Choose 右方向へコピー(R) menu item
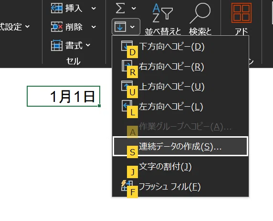Image resolution: width=273 pixels, height=221 pixels. tap(180, 67)
